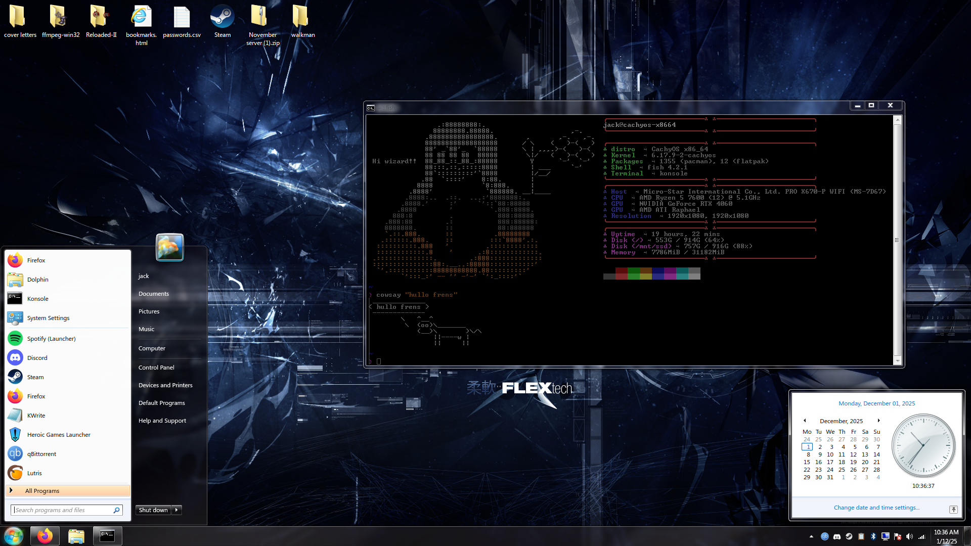Screen dimensions: 971x546
Task: Click the Discord icon in system tray
Action: pos(836,536)
